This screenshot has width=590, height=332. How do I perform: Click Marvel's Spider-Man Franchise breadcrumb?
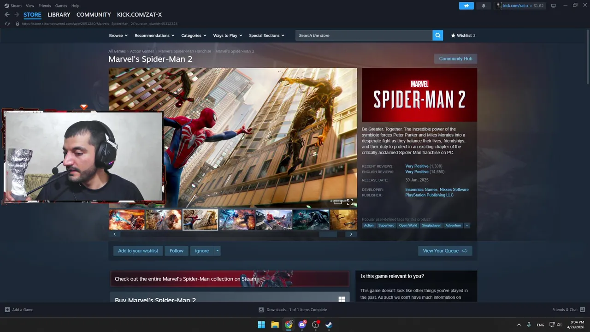pyautogui.click(x=184, y=51)
